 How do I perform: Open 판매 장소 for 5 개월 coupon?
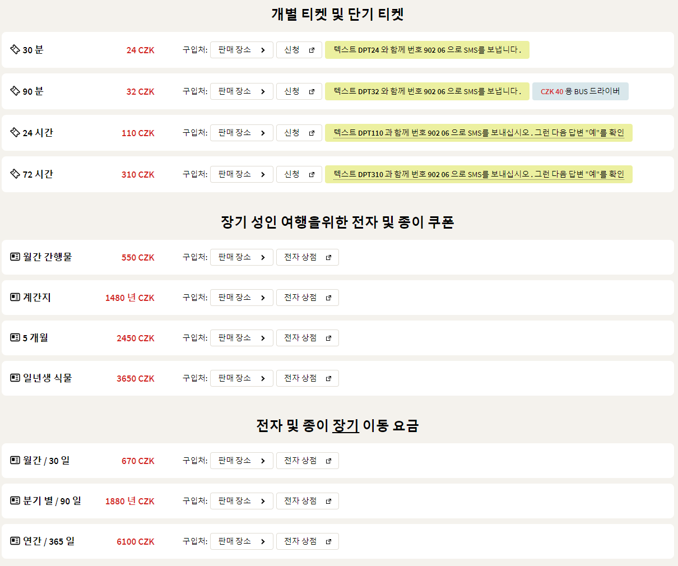[242, 338]
